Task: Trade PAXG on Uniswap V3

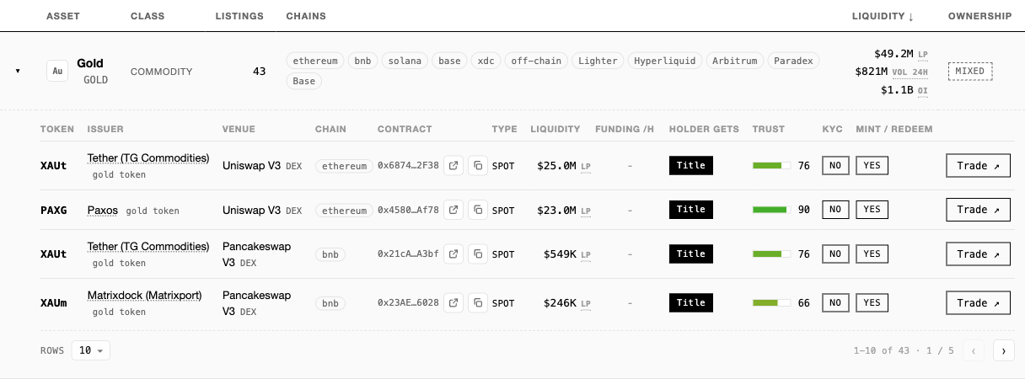Action: pos(978,210)
